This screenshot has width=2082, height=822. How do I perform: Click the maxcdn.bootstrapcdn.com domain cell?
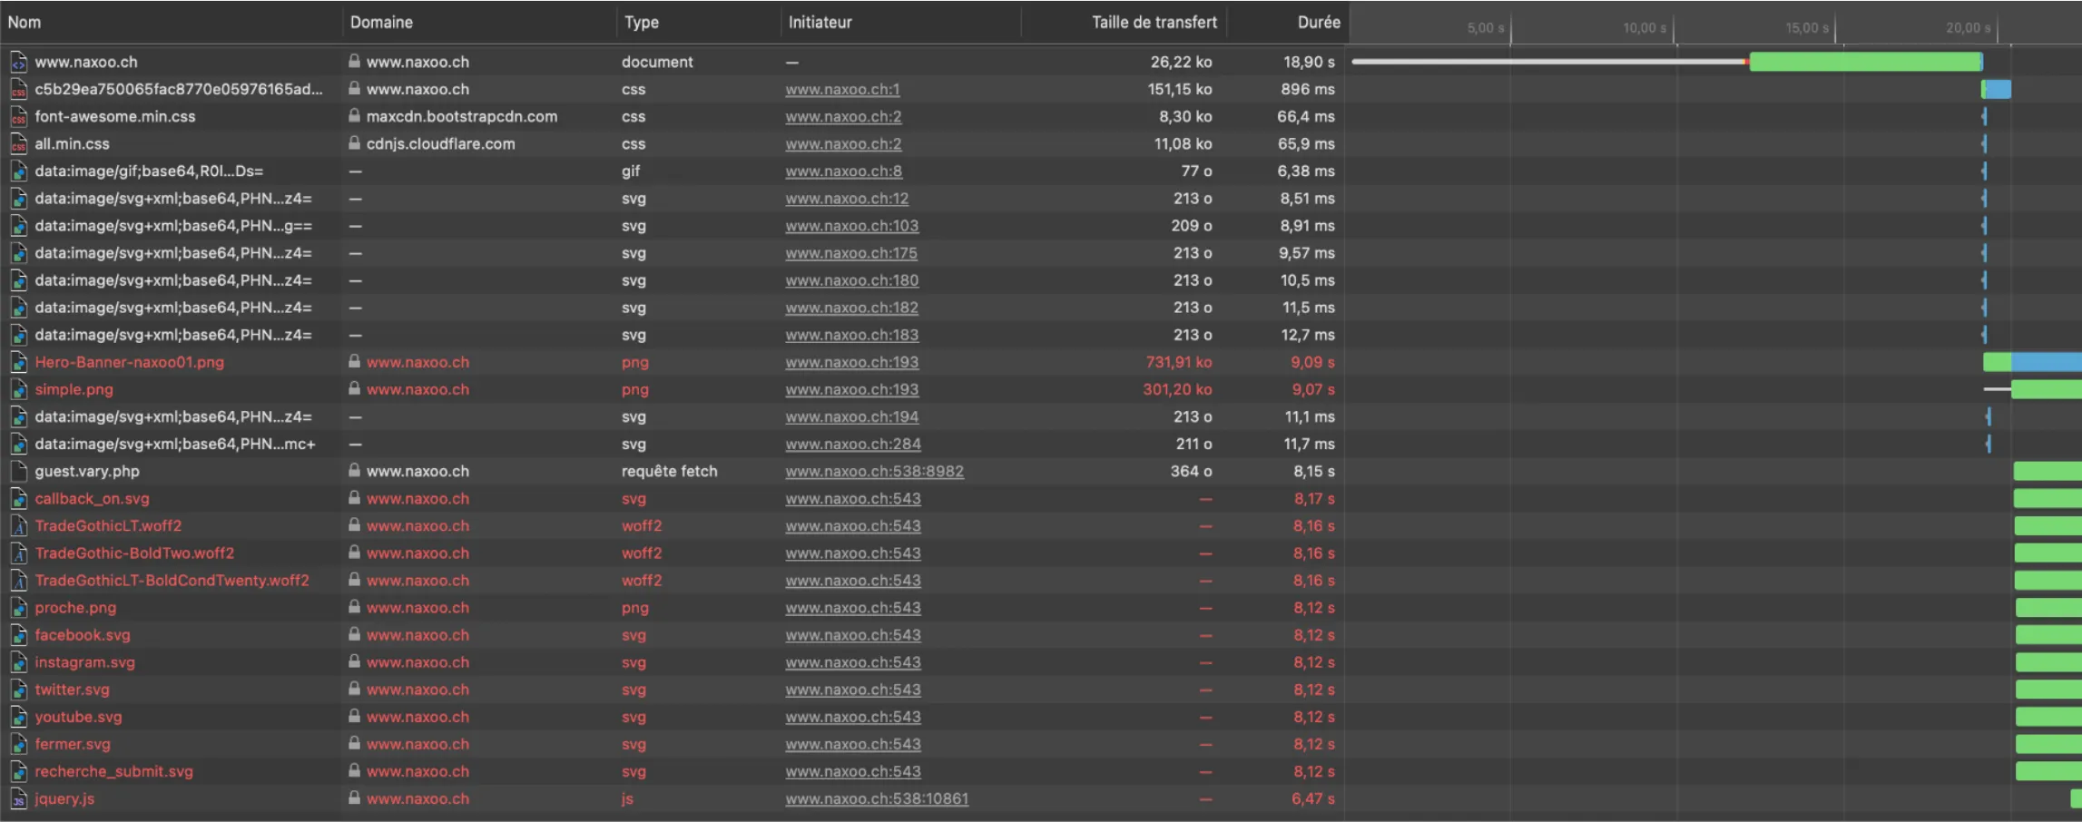pos(461,117)
